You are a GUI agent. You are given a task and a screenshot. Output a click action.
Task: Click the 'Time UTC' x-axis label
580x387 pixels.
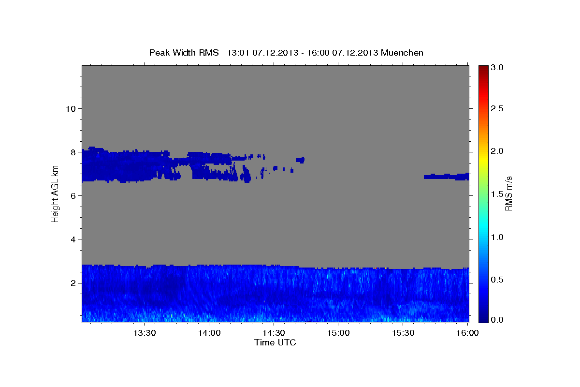coord(275,342)
